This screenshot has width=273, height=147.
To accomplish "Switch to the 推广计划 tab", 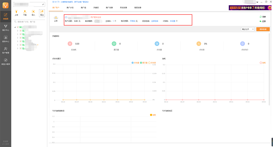I will (x=70, y=8).
